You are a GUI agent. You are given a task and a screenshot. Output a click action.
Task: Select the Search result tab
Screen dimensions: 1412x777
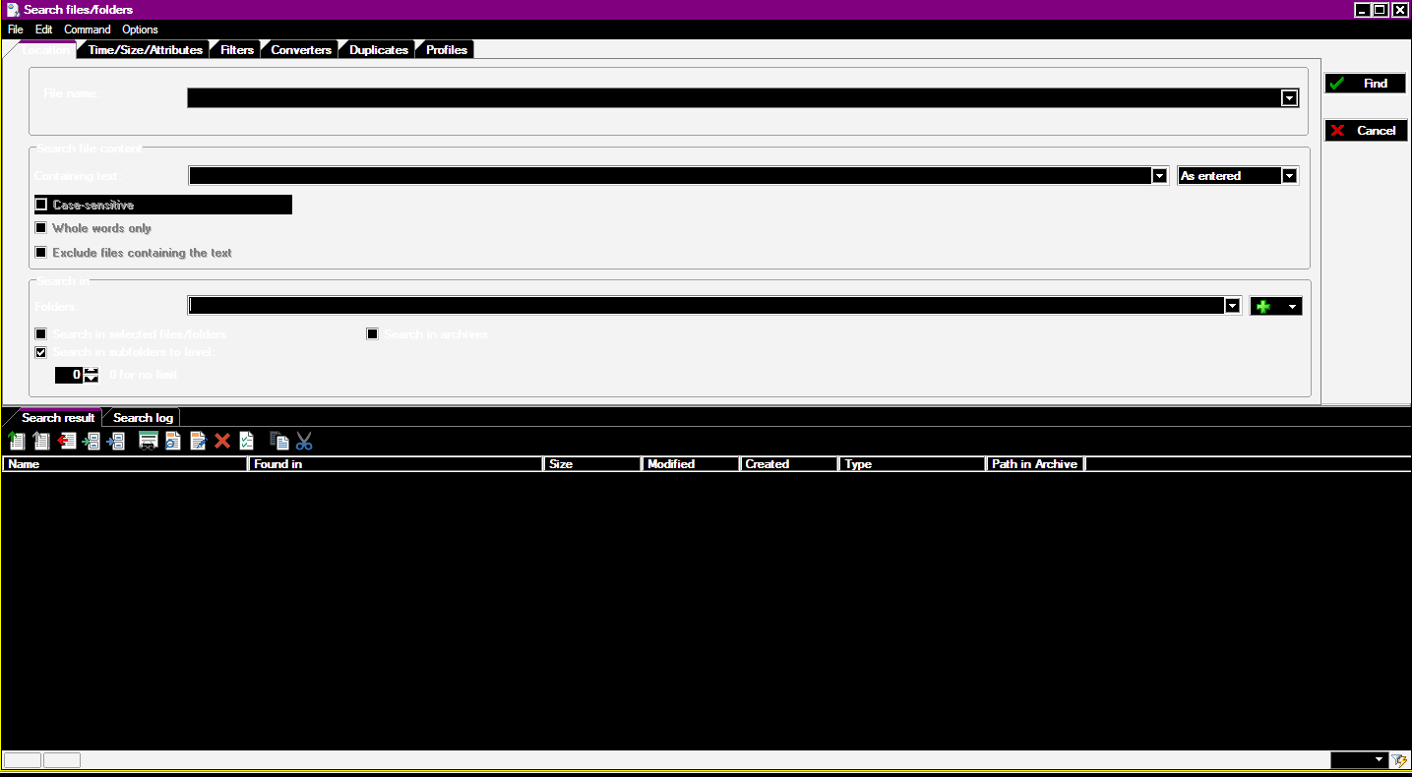point(57,417)
